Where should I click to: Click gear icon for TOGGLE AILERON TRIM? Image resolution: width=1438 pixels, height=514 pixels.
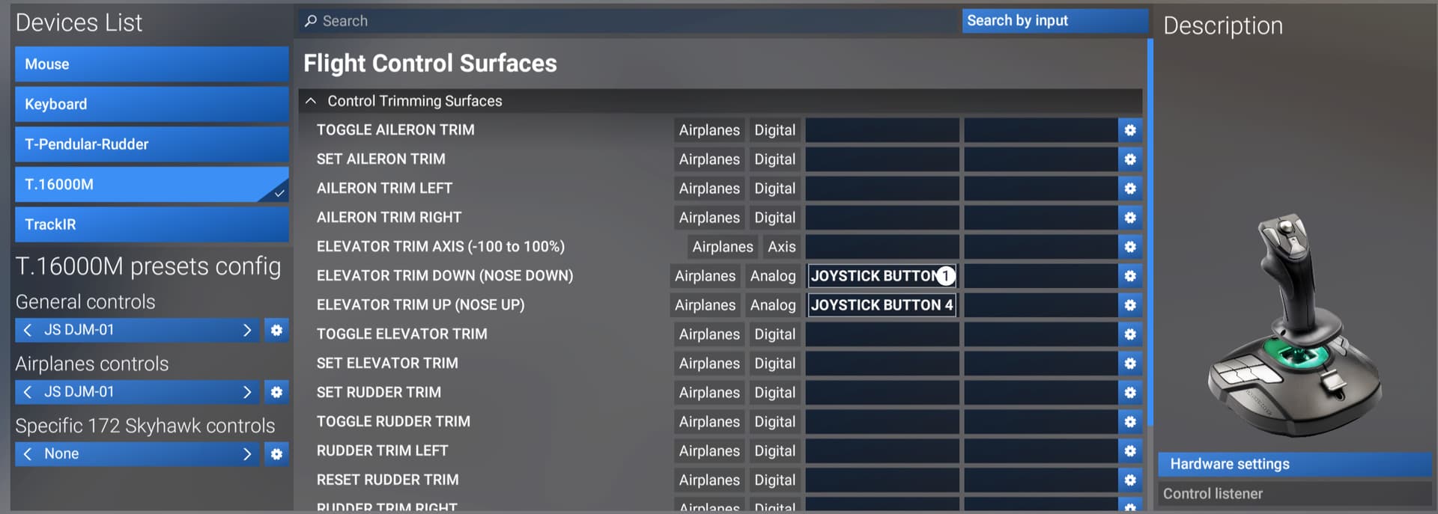tap(1129, 130)
